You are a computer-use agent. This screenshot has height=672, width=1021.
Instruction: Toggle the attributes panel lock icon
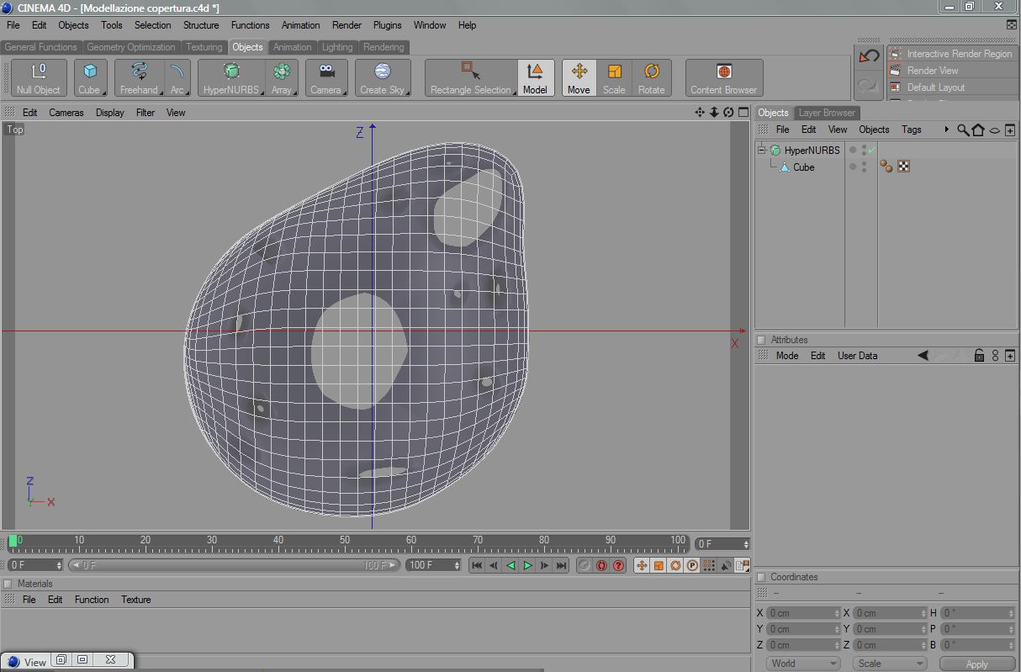979,356
